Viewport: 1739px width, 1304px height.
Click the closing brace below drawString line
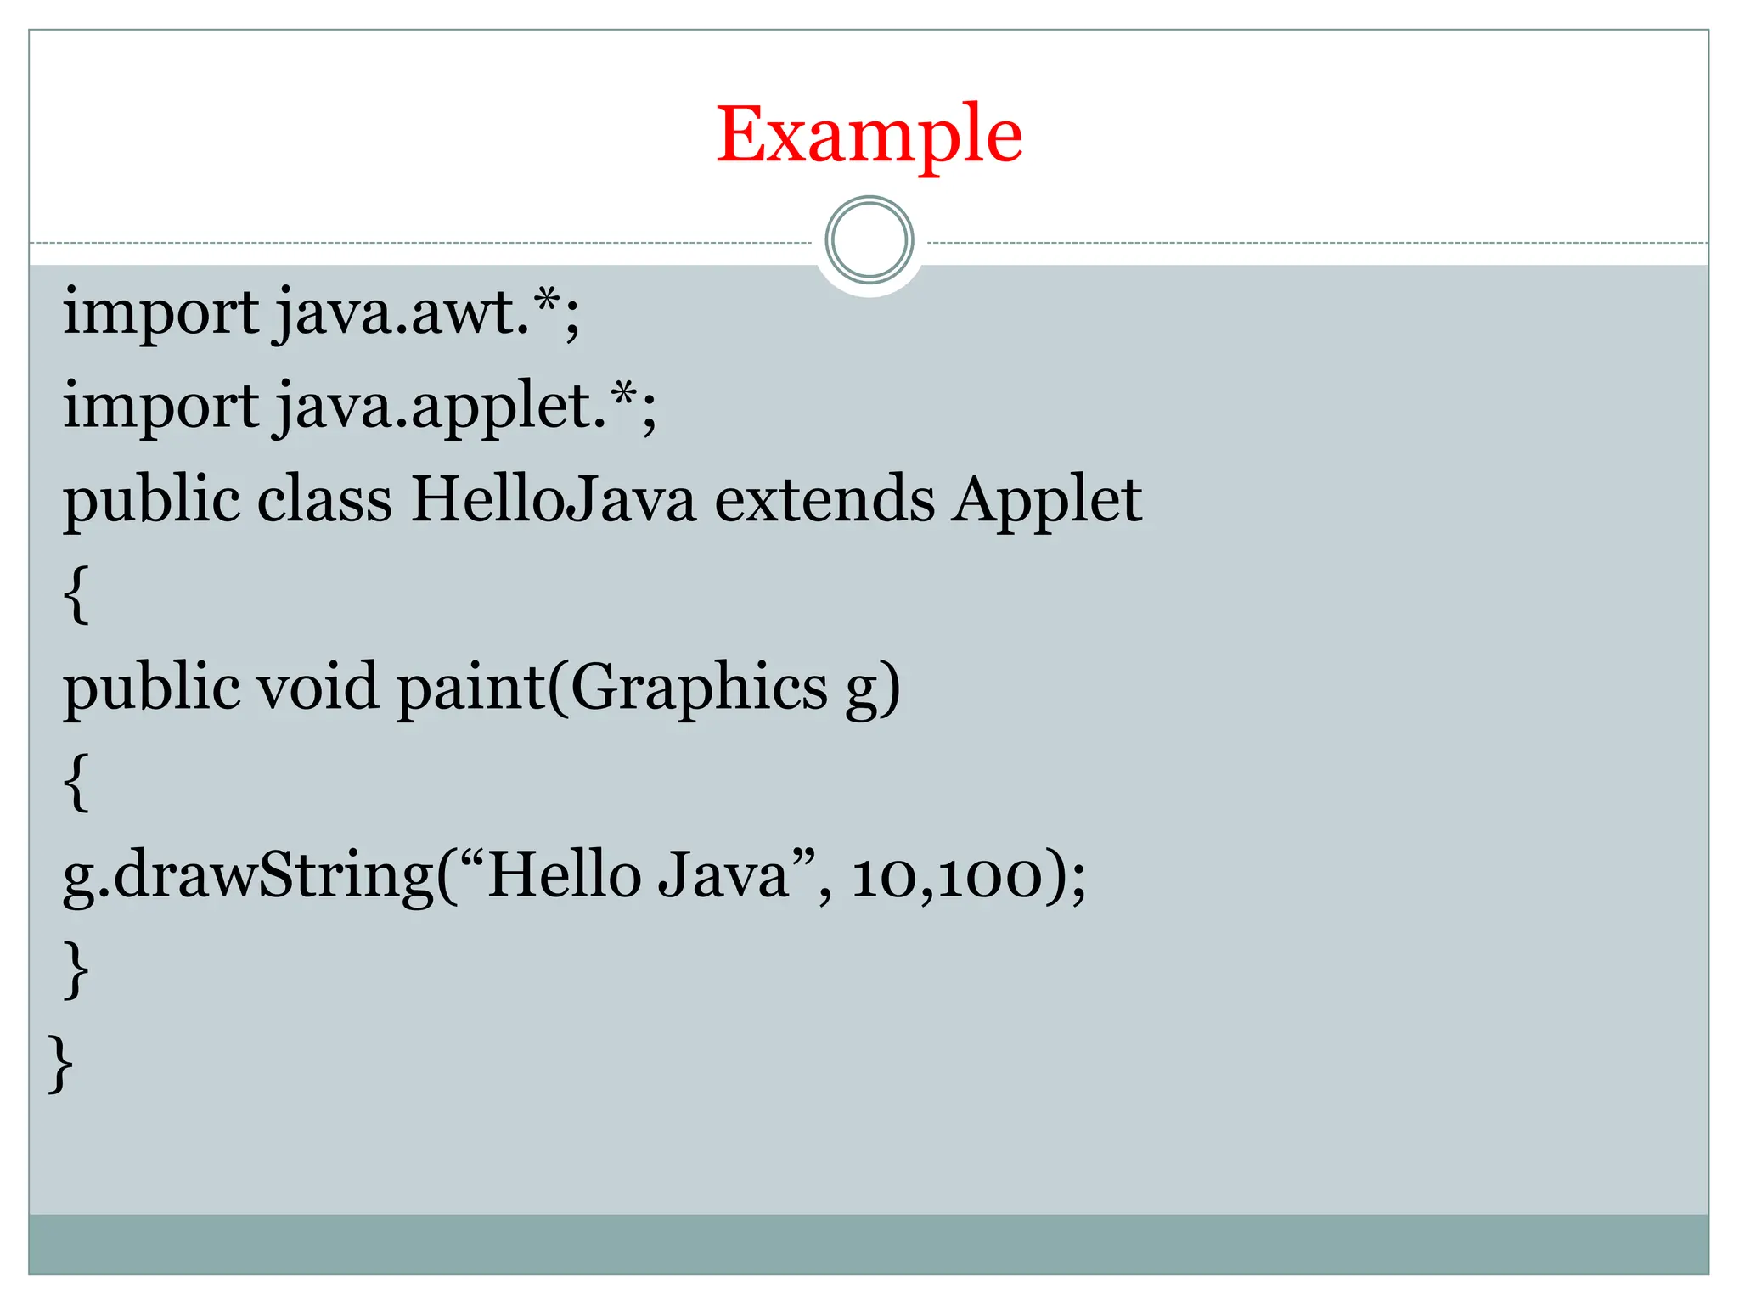tap(76, 969)
